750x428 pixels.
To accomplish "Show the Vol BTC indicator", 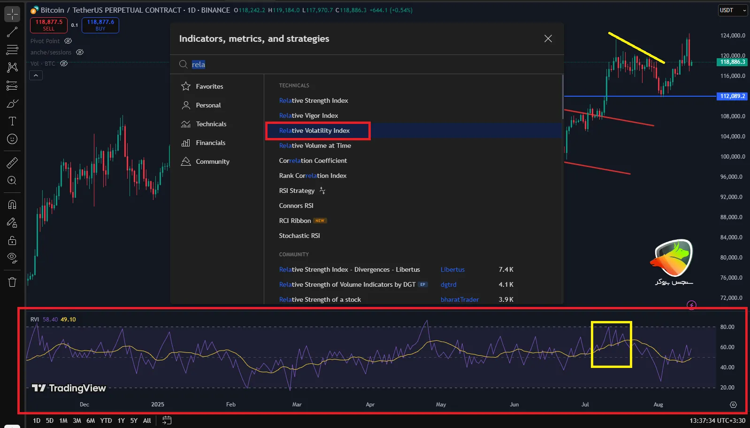I will [x=64, y=63].
